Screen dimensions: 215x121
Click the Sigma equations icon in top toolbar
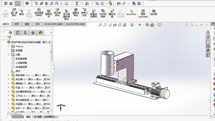(x=77, y=4)
